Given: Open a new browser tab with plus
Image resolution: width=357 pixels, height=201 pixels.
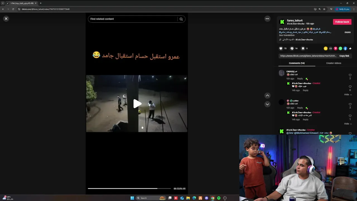Looking at the screenshot, I should (x=40, y=3).
